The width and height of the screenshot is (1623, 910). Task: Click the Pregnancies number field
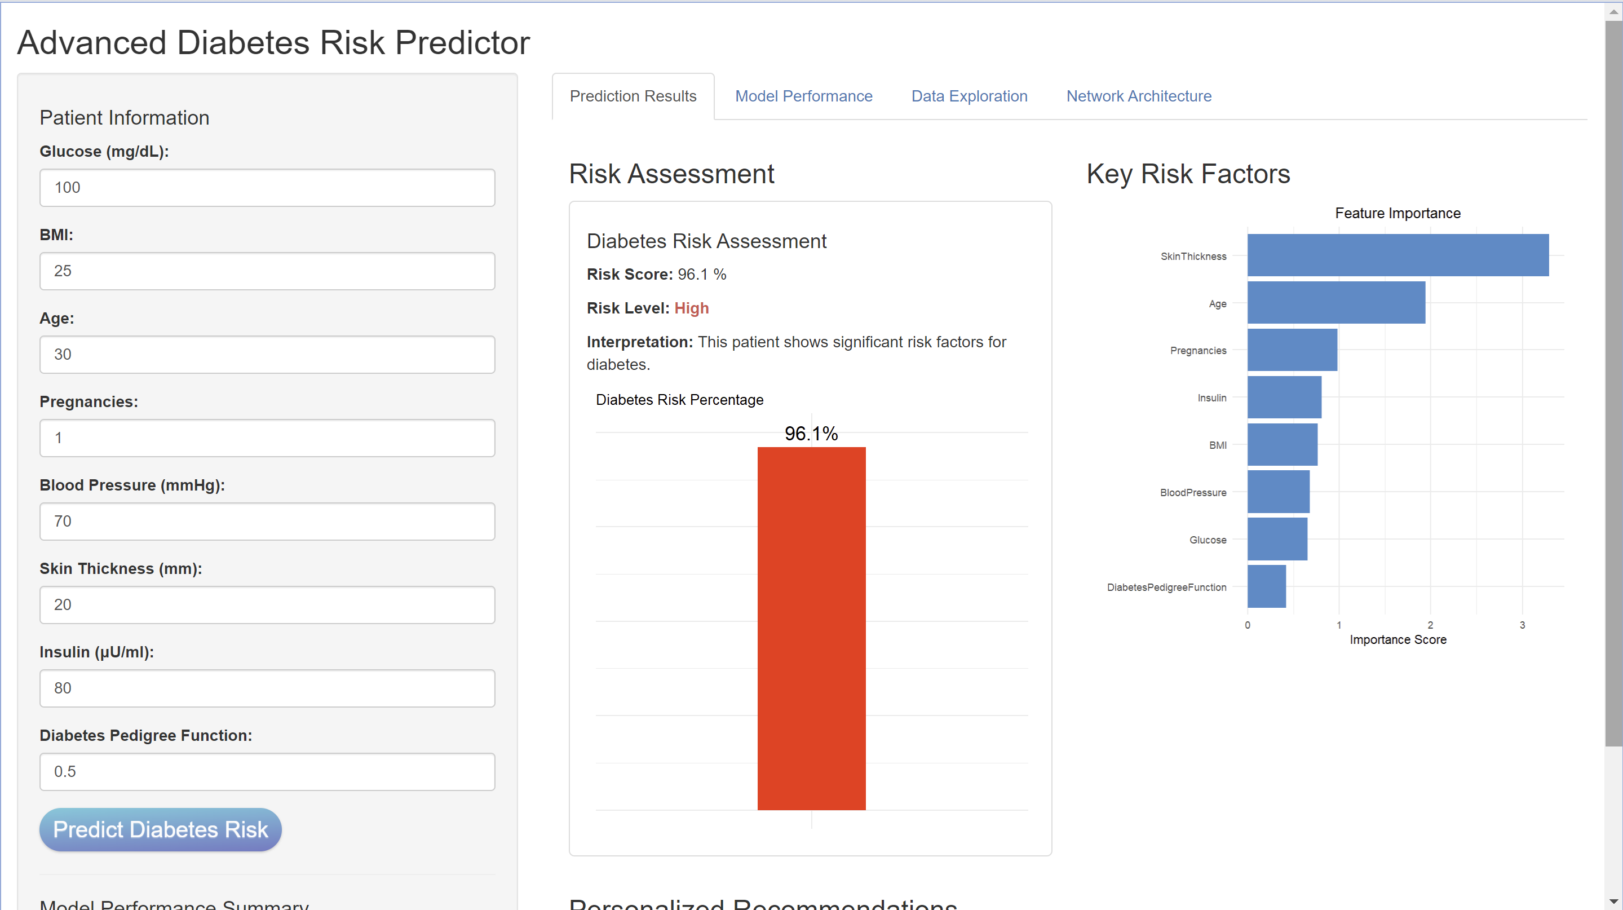(267, 438)
